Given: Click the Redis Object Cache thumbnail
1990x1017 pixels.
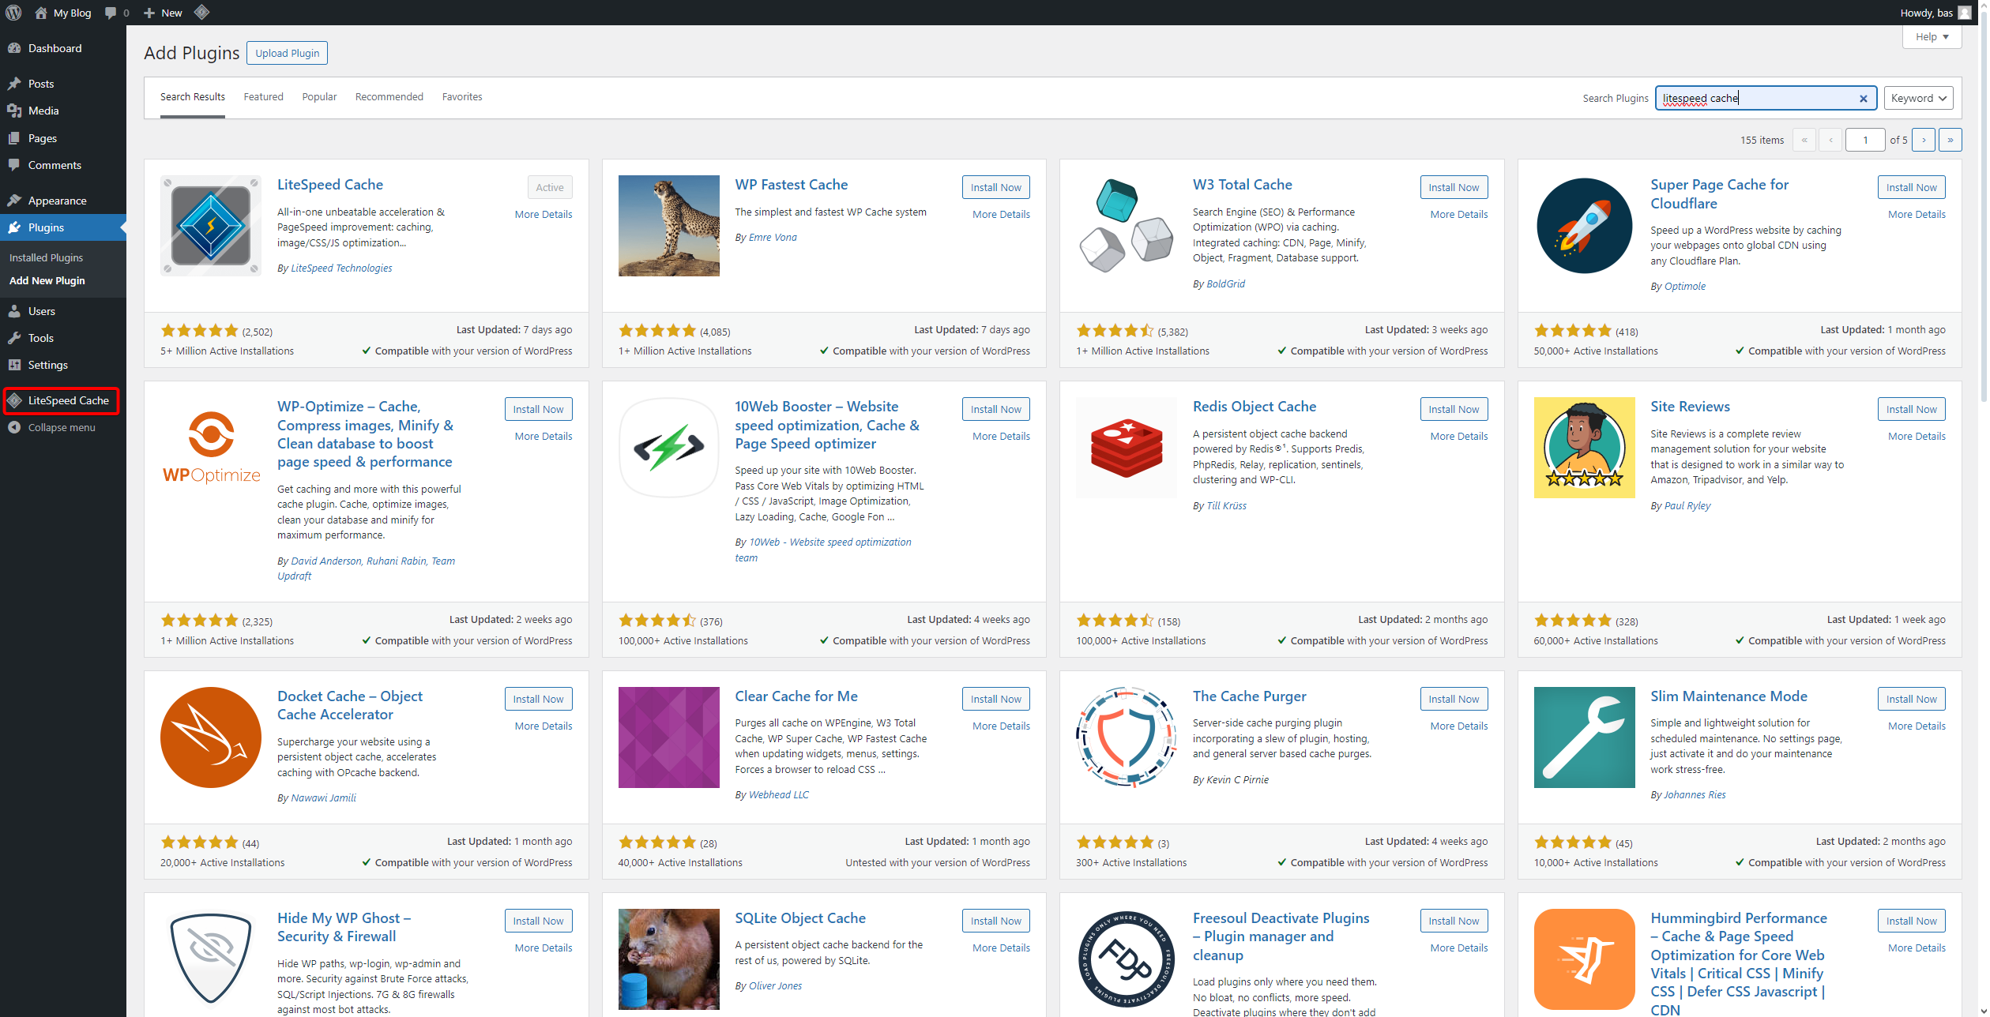Looking at the screenshot, I should pyautogui.click(x=1126, y=447).
